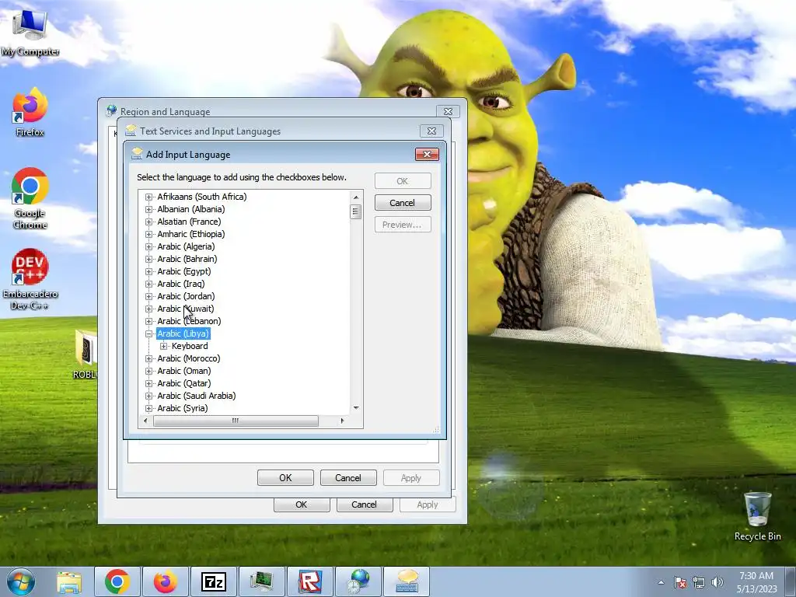Open the My Computer desktop icon

(x=30, y=32)
